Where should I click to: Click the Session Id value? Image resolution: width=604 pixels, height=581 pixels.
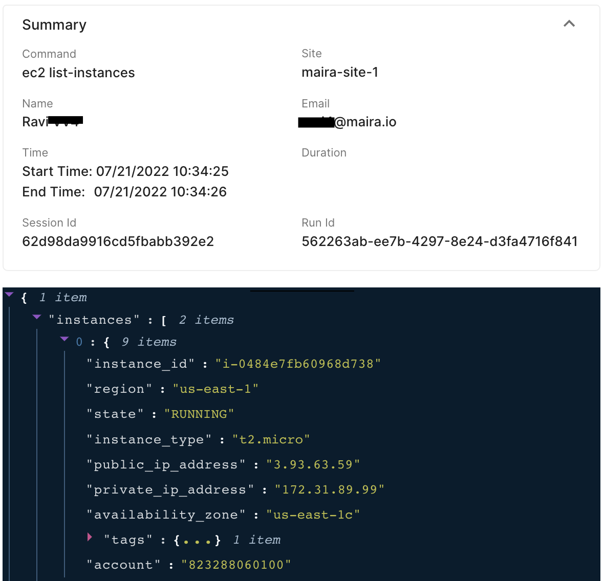pos(118,241)
